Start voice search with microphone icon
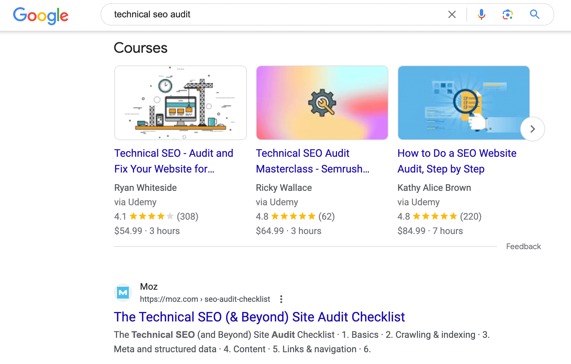This screenshot has width=571, height=364. point(481,14)
